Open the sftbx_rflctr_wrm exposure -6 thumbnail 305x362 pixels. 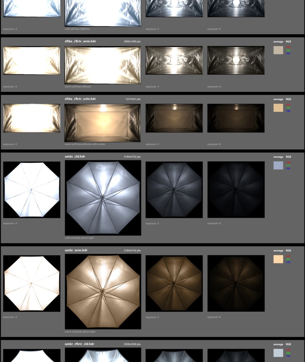pyautogui.click(x=236, y=60)
